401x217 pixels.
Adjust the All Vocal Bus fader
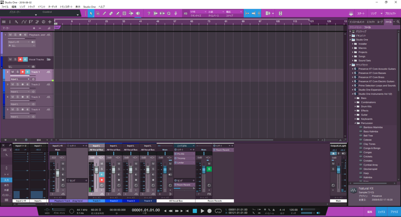click(165, 170)
